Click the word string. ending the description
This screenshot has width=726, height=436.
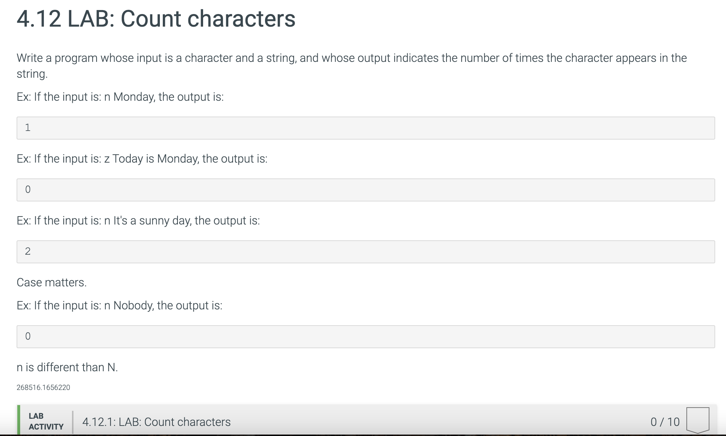(x=32, y=74)
